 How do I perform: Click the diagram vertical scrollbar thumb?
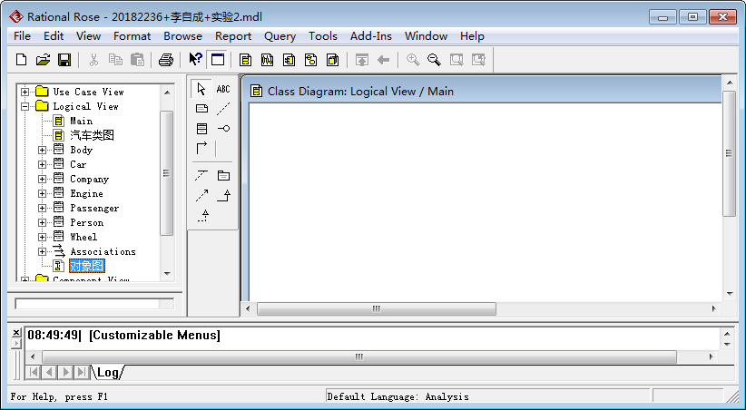(729, 153)
